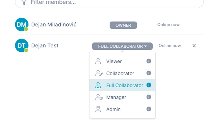Show info for the Viewer role
Screen dimensions: 210x140
[149, 61]
